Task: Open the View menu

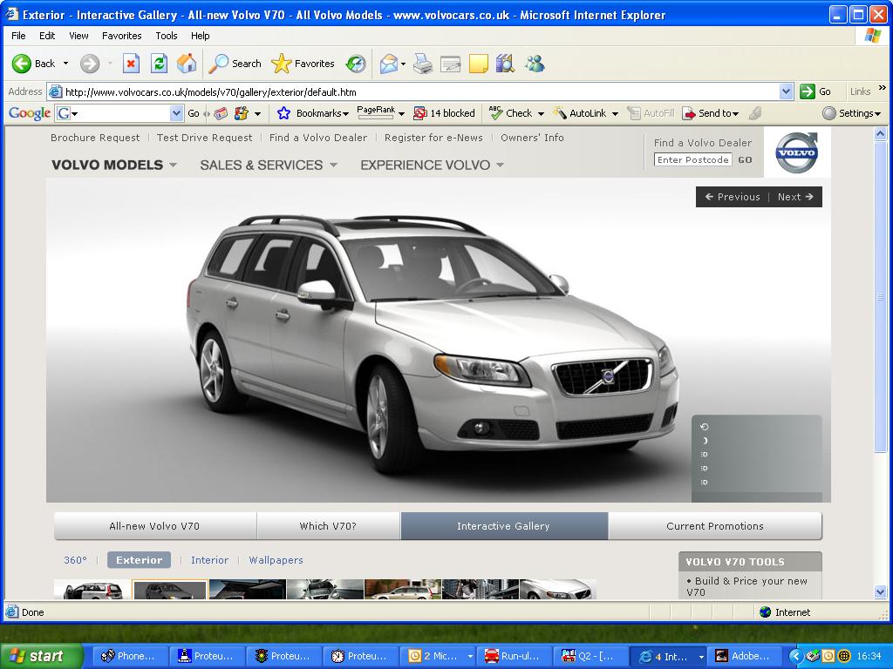Action: (78, 36)
